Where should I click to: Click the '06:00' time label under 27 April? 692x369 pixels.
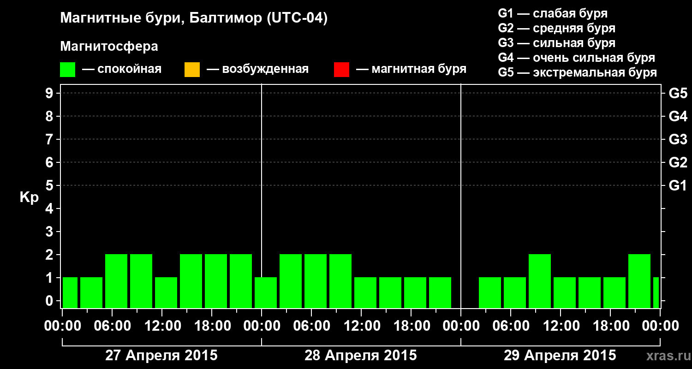coord(112,326)
